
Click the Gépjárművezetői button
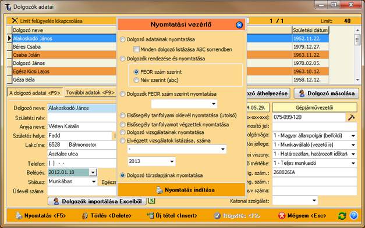314,108
